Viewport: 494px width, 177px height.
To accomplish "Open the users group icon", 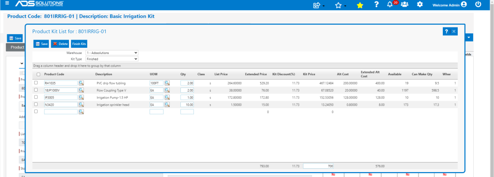I will point(405,5).
